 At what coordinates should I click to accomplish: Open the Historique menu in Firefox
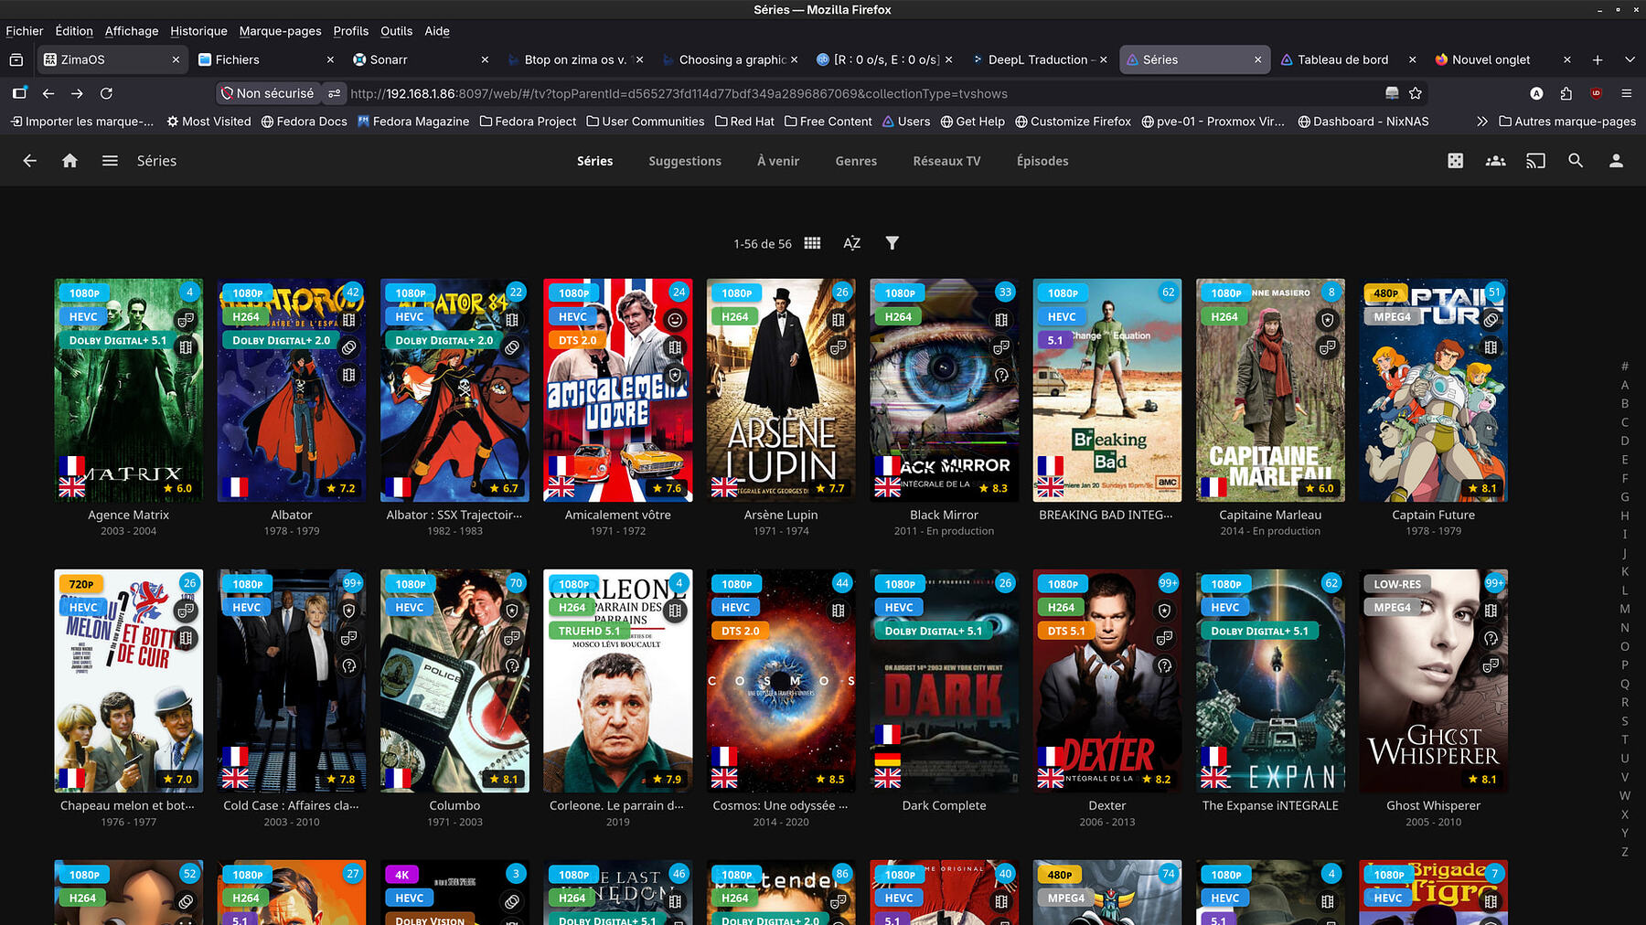(198, 31)
